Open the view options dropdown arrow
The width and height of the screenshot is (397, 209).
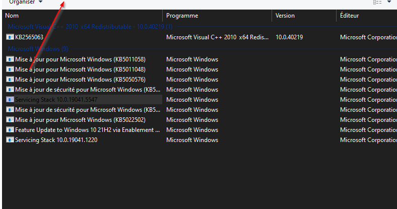[389, 2]
